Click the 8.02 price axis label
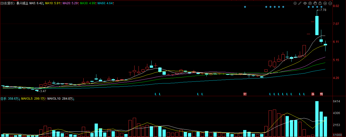This screenshot has height=137, width=346. click(336, 6)
